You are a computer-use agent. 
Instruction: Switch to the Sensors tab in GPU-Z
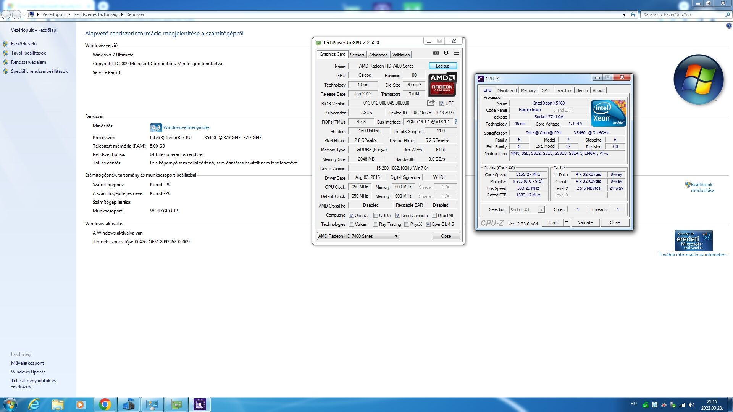click(357, 55)
